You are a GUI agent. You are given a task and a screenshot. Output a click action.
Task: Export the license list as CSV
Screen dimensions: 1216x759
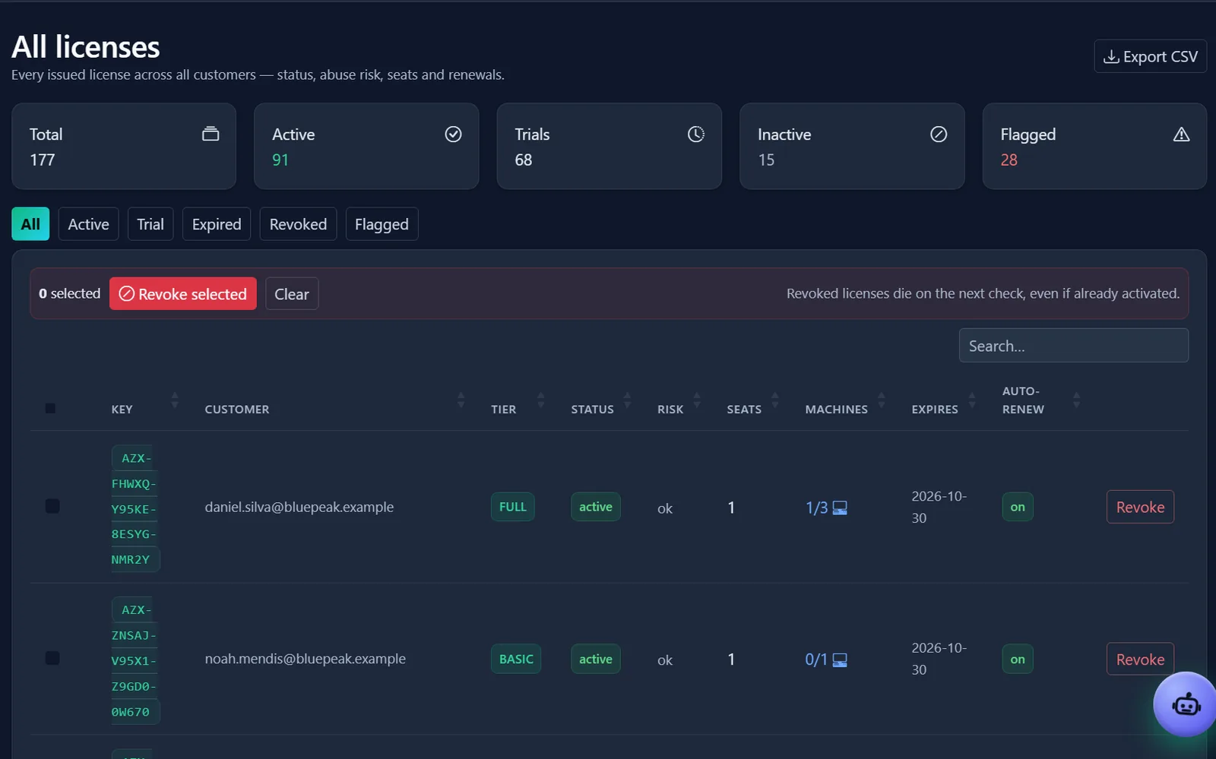[x=1150, y=56]
